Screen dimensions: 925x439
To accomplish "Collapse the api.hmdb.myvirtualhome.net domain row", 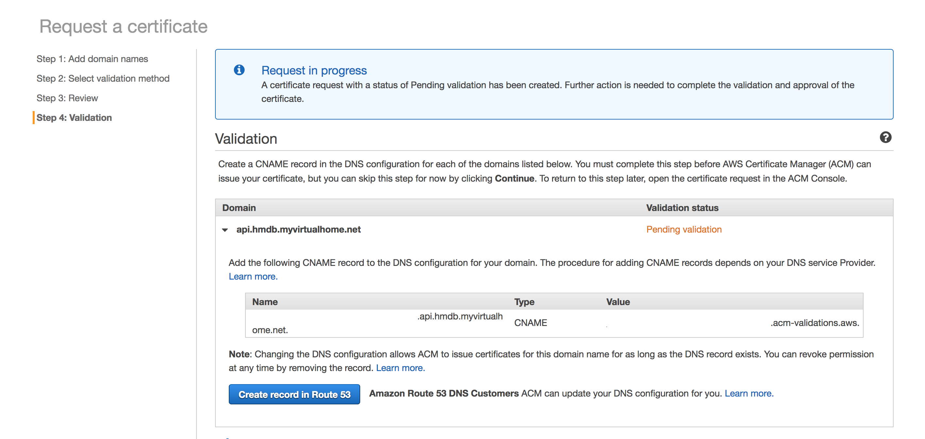I will pyautogui.click(x=225, y=230).
